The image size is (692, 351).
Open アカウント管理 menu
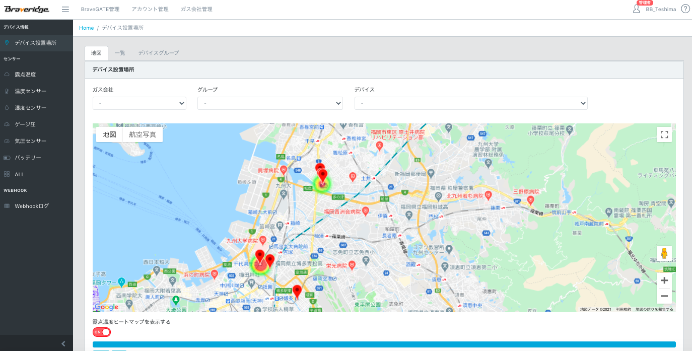(x=150, y=9)
